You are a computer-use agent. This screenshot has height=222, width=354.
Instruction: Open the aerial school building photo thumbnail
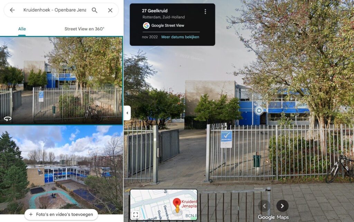coord(62,170)
